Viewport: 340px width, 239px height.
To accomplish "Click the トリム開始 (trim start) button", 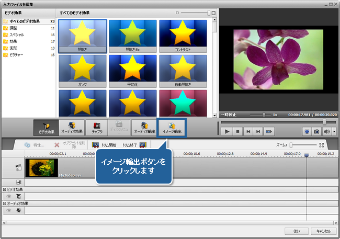I will (x=105, y=145).
